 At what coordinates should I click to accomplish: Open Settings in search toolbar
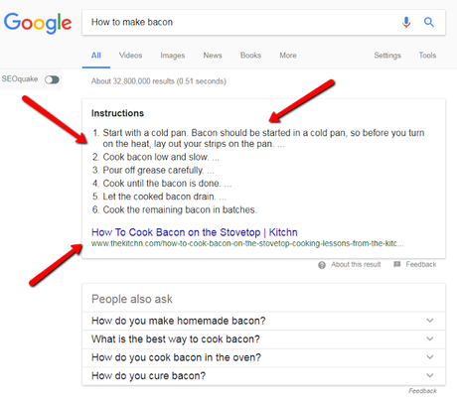(x=387, y=56)
